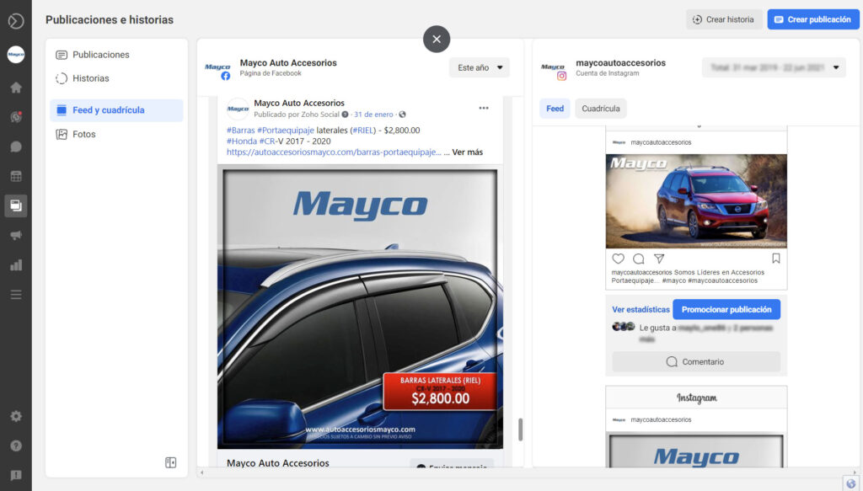Click the Facebook feed vertical scrollbar thumb
Image resolution: width=863 pixels, height=491 pixels.
click(520, 430)
